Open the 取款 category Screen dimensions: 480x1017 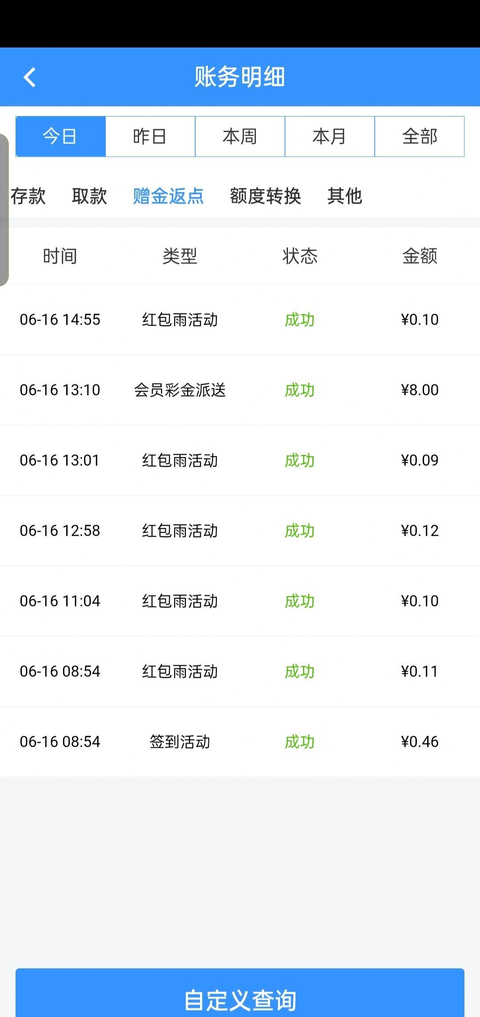point(89,196)
